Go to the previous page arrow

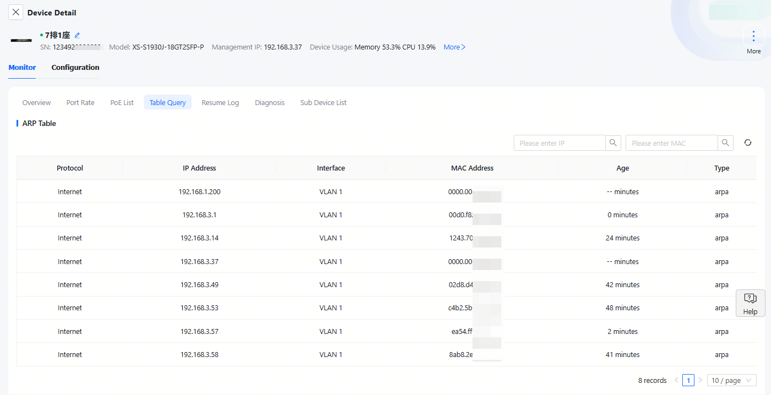(x=676, y=380)
